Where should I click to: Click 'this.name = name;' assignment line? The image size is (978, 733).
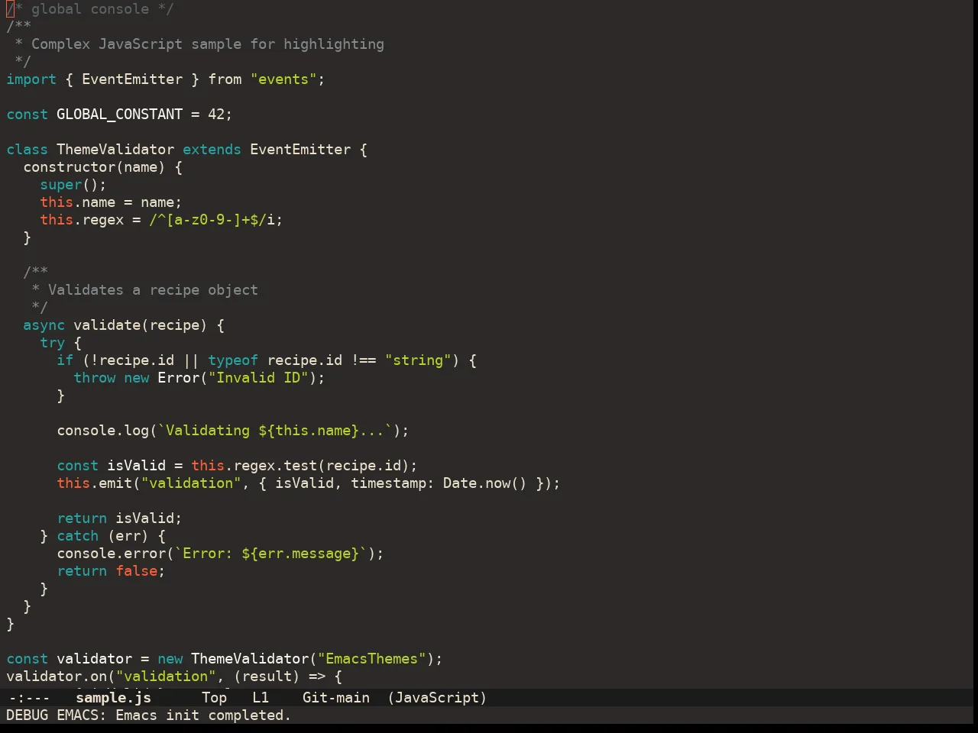(111, 202)
